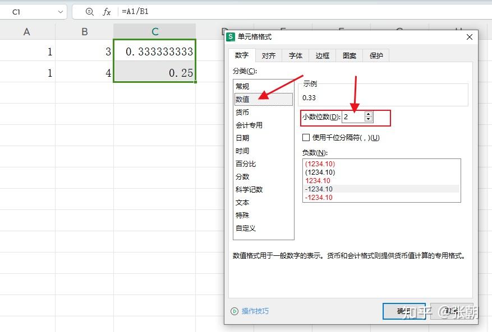
Task: Select cell A2 containing 1
Action: 27,72
